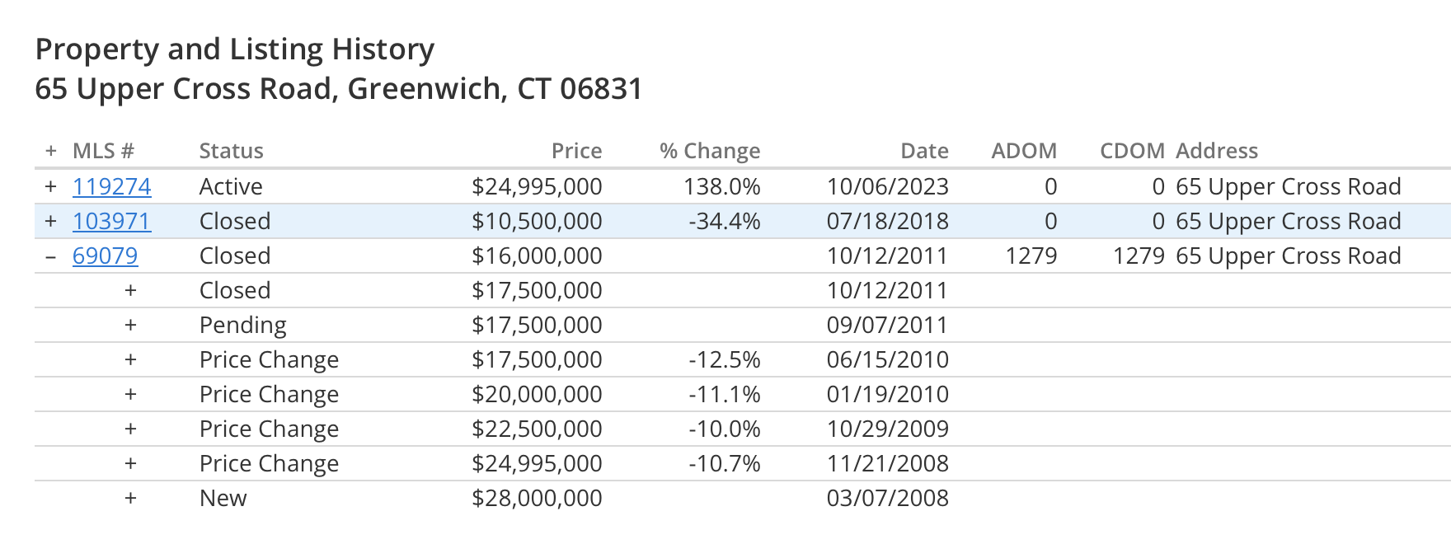
Task: Expand all rows using header plus icon
Action: click(51, 151)
